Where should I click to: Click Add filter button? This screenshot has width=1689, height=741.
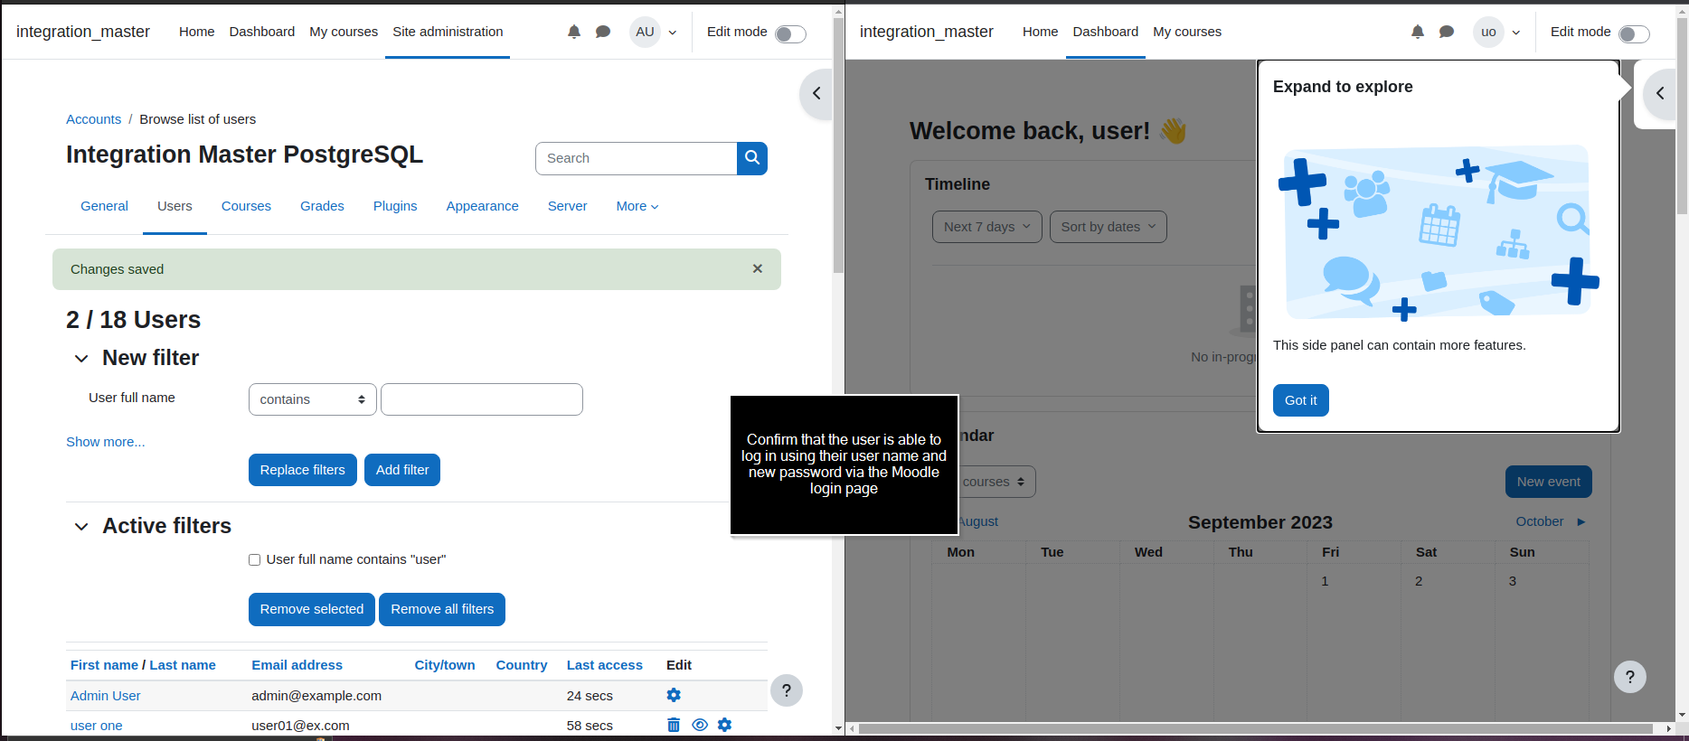click(x=402, y=470)
